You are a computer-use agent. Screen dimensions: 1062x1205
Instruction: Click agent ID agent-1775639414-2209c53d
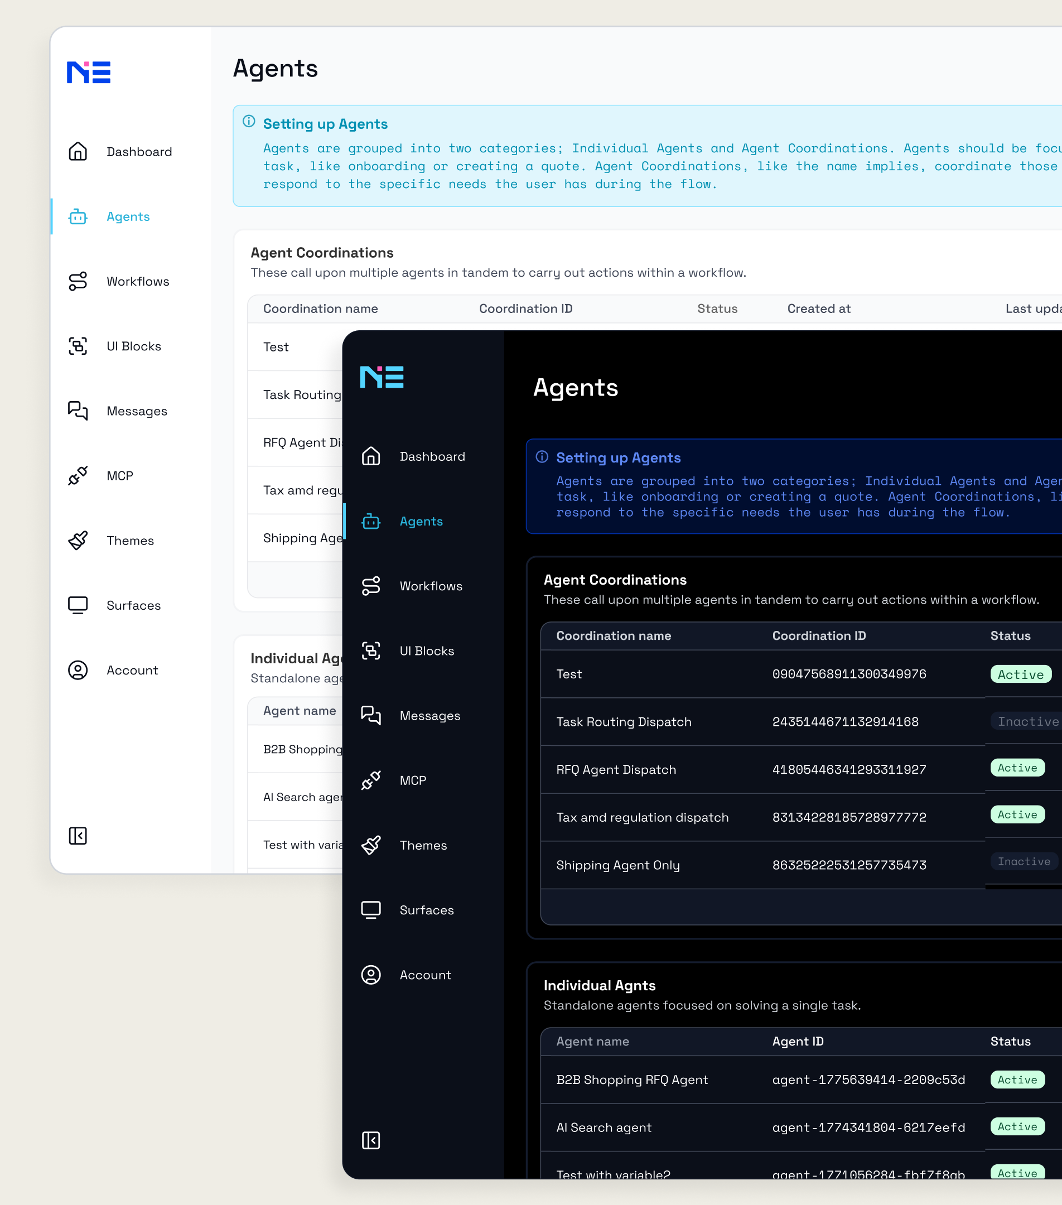tap(868, 1079)
